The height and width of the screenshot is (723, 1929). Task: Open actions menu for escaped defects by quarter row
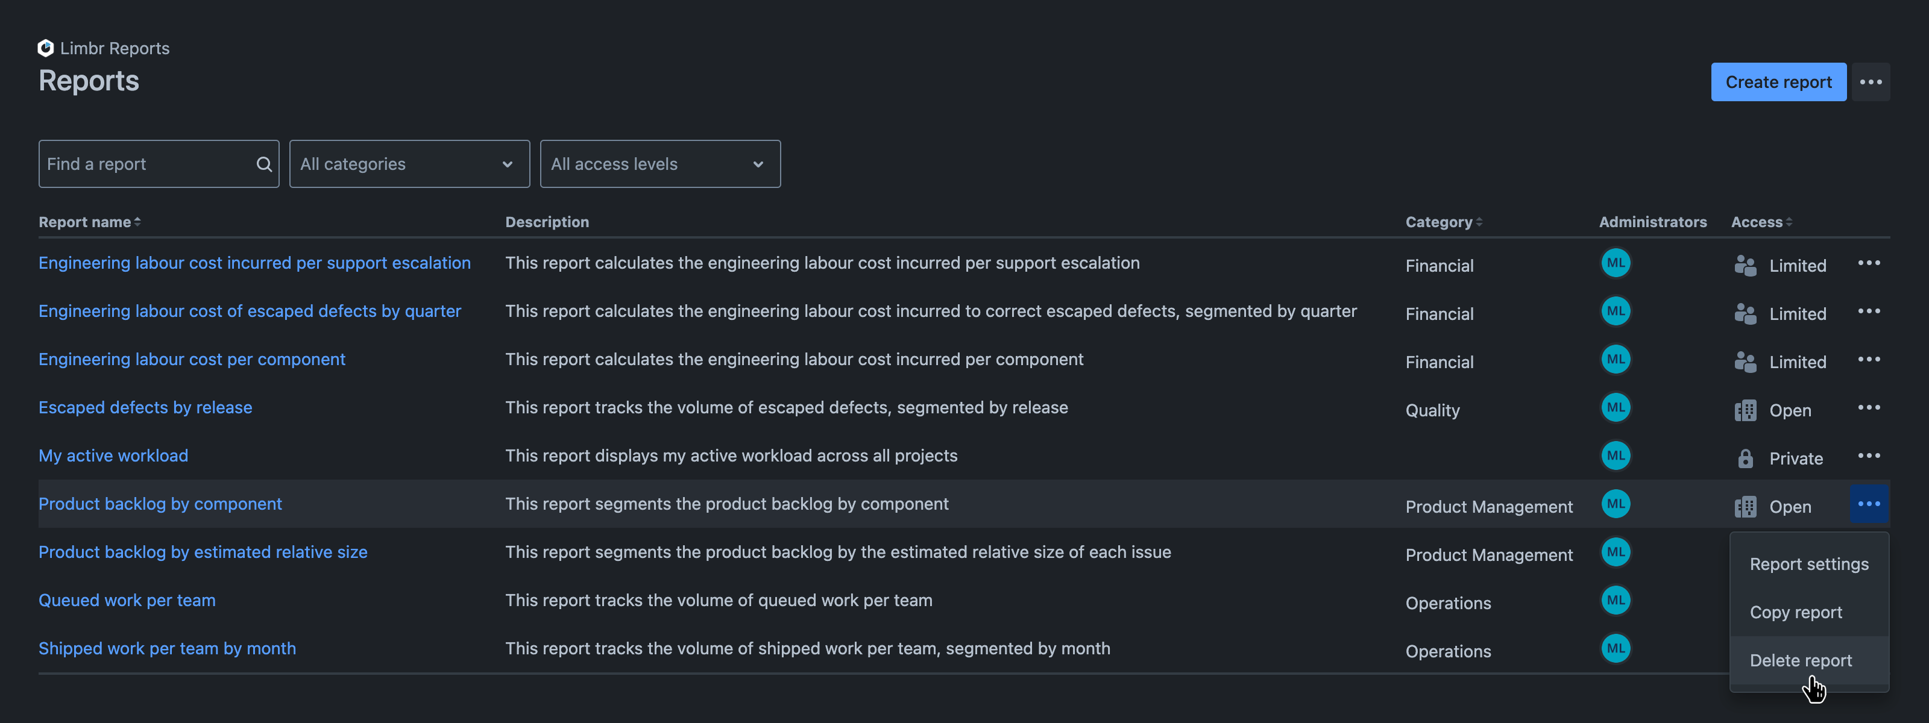[1868, 311]
